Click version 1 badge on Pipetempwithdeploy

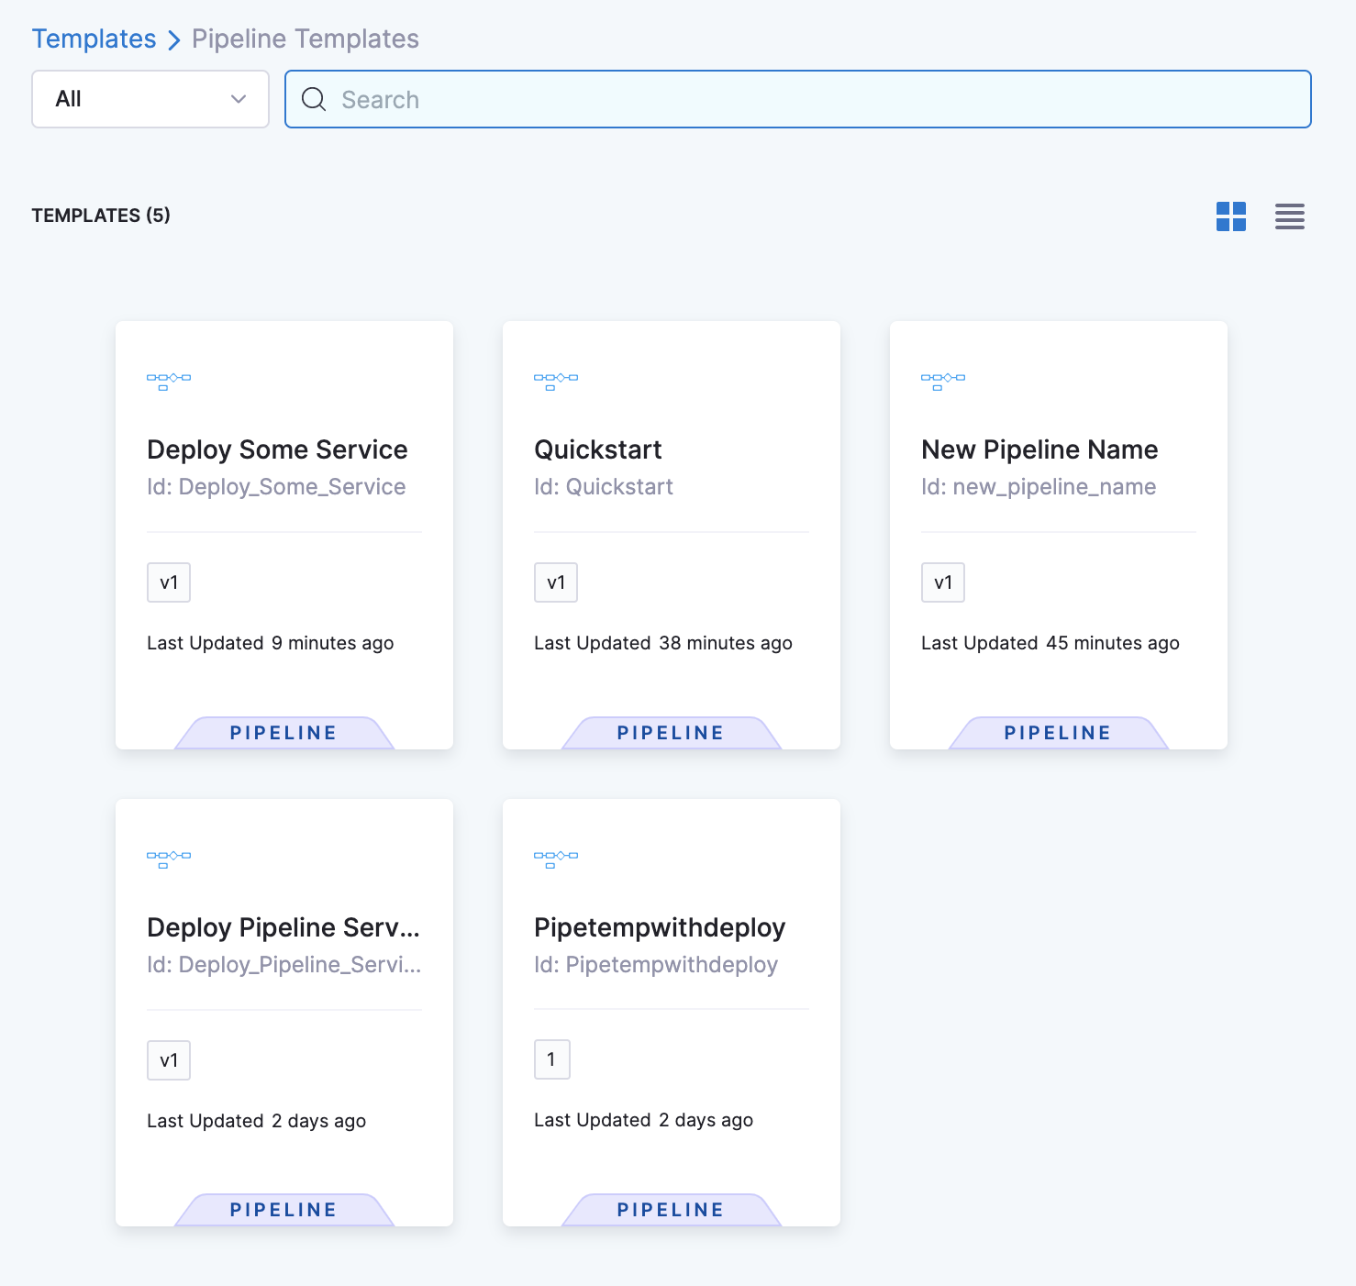tap(551, 1059)
